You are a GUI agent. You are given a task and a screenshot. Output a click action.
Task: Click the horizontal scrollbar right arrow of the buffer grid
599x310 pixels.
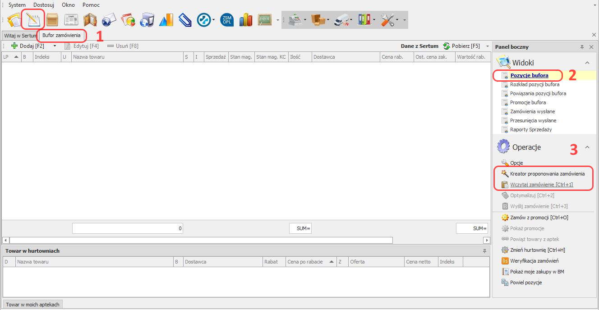tap(486, 241)
